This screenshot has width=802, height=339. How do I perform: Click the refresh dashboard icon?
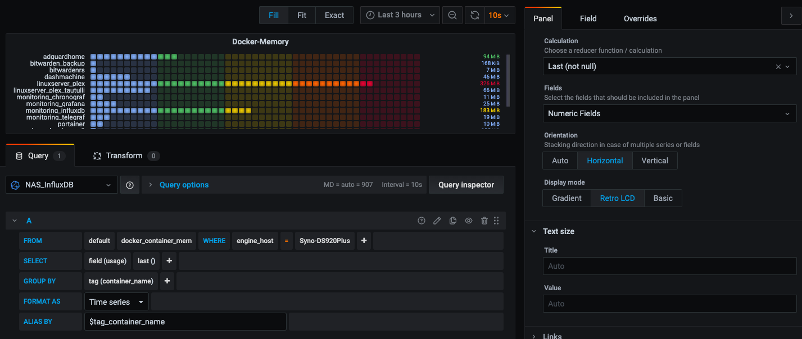[x=475, y=15]
